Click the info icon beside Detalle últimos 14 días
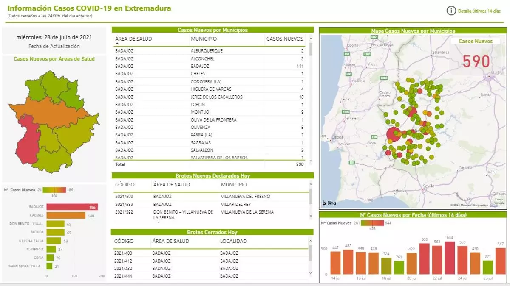510x286 pixels. 451,11
